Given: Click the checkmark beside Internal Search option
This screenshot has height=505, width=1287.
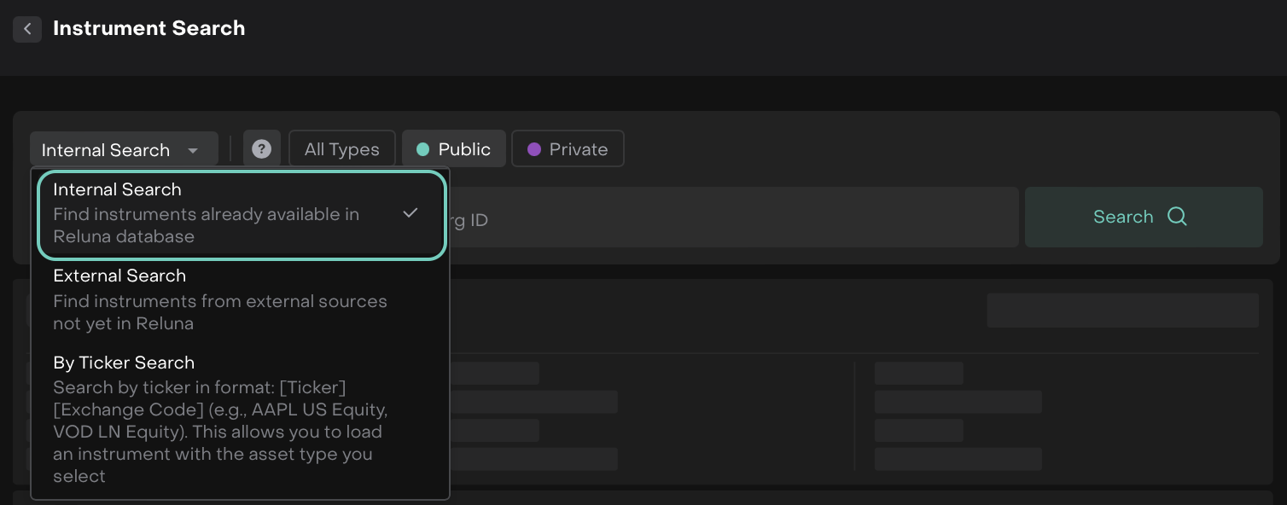Looking at the screenshot, I should pyautogui.click(x=411, y=212).
